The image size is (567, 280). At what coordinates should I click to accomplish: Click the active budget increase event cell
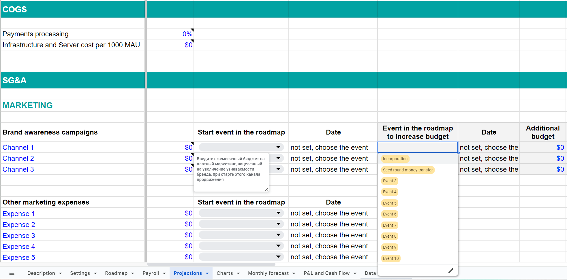(418, 147)
